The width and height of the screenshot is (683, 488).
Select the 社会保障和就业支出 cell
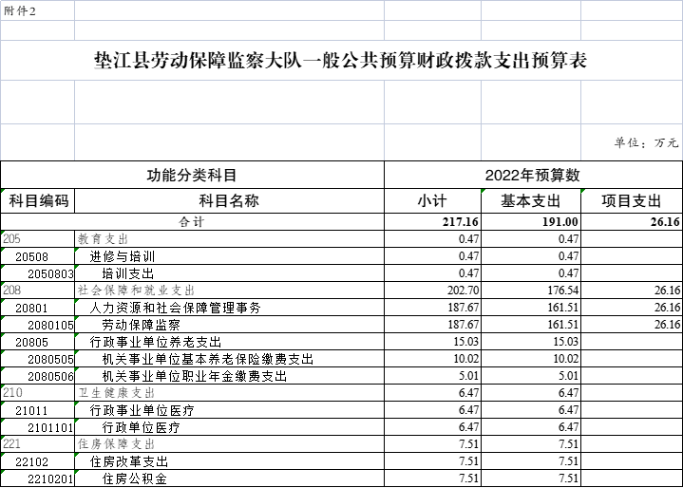229,290
